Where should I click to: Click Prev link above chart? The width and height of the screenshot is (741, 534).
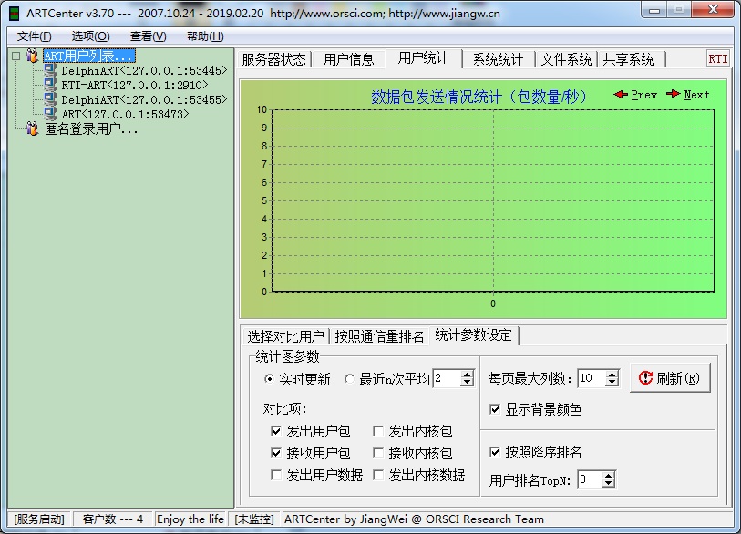(x=643, y=95)
